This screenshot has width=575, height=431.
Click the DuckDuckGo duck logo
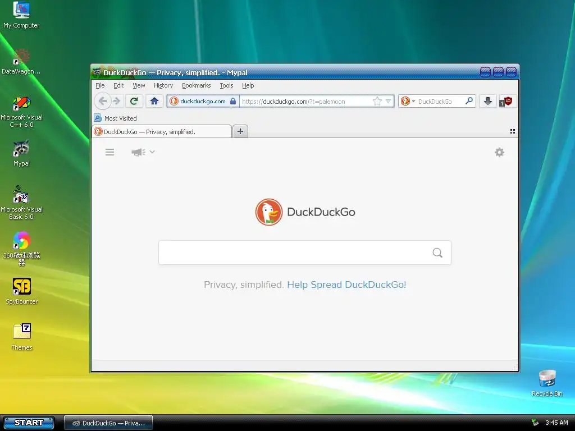point(269,212)
